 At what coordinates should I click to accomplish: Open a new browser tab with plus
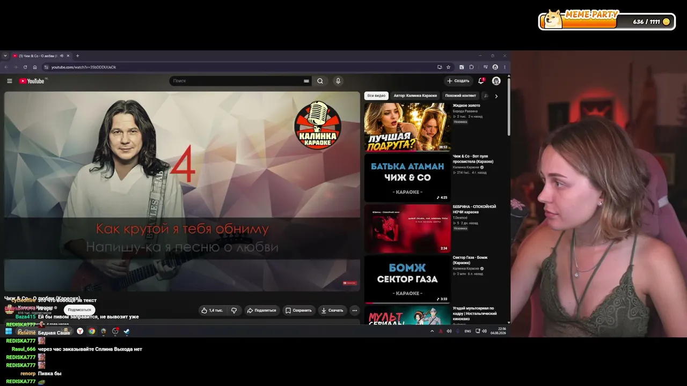tap(77, 56)
